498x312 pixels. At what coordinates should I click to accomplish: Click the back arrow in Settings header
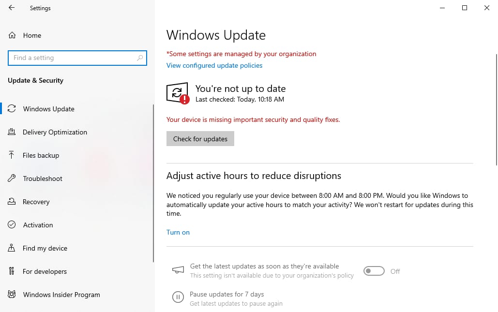[x=12, y=8]
